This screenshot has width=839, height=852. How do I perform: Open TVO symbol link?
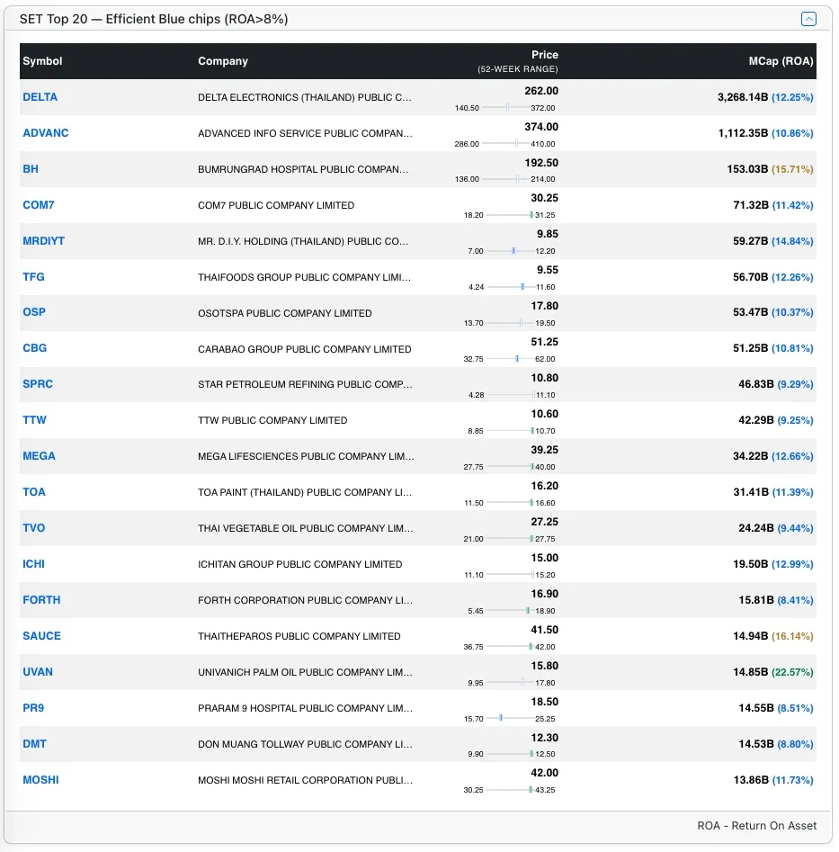tap(33, 527)
